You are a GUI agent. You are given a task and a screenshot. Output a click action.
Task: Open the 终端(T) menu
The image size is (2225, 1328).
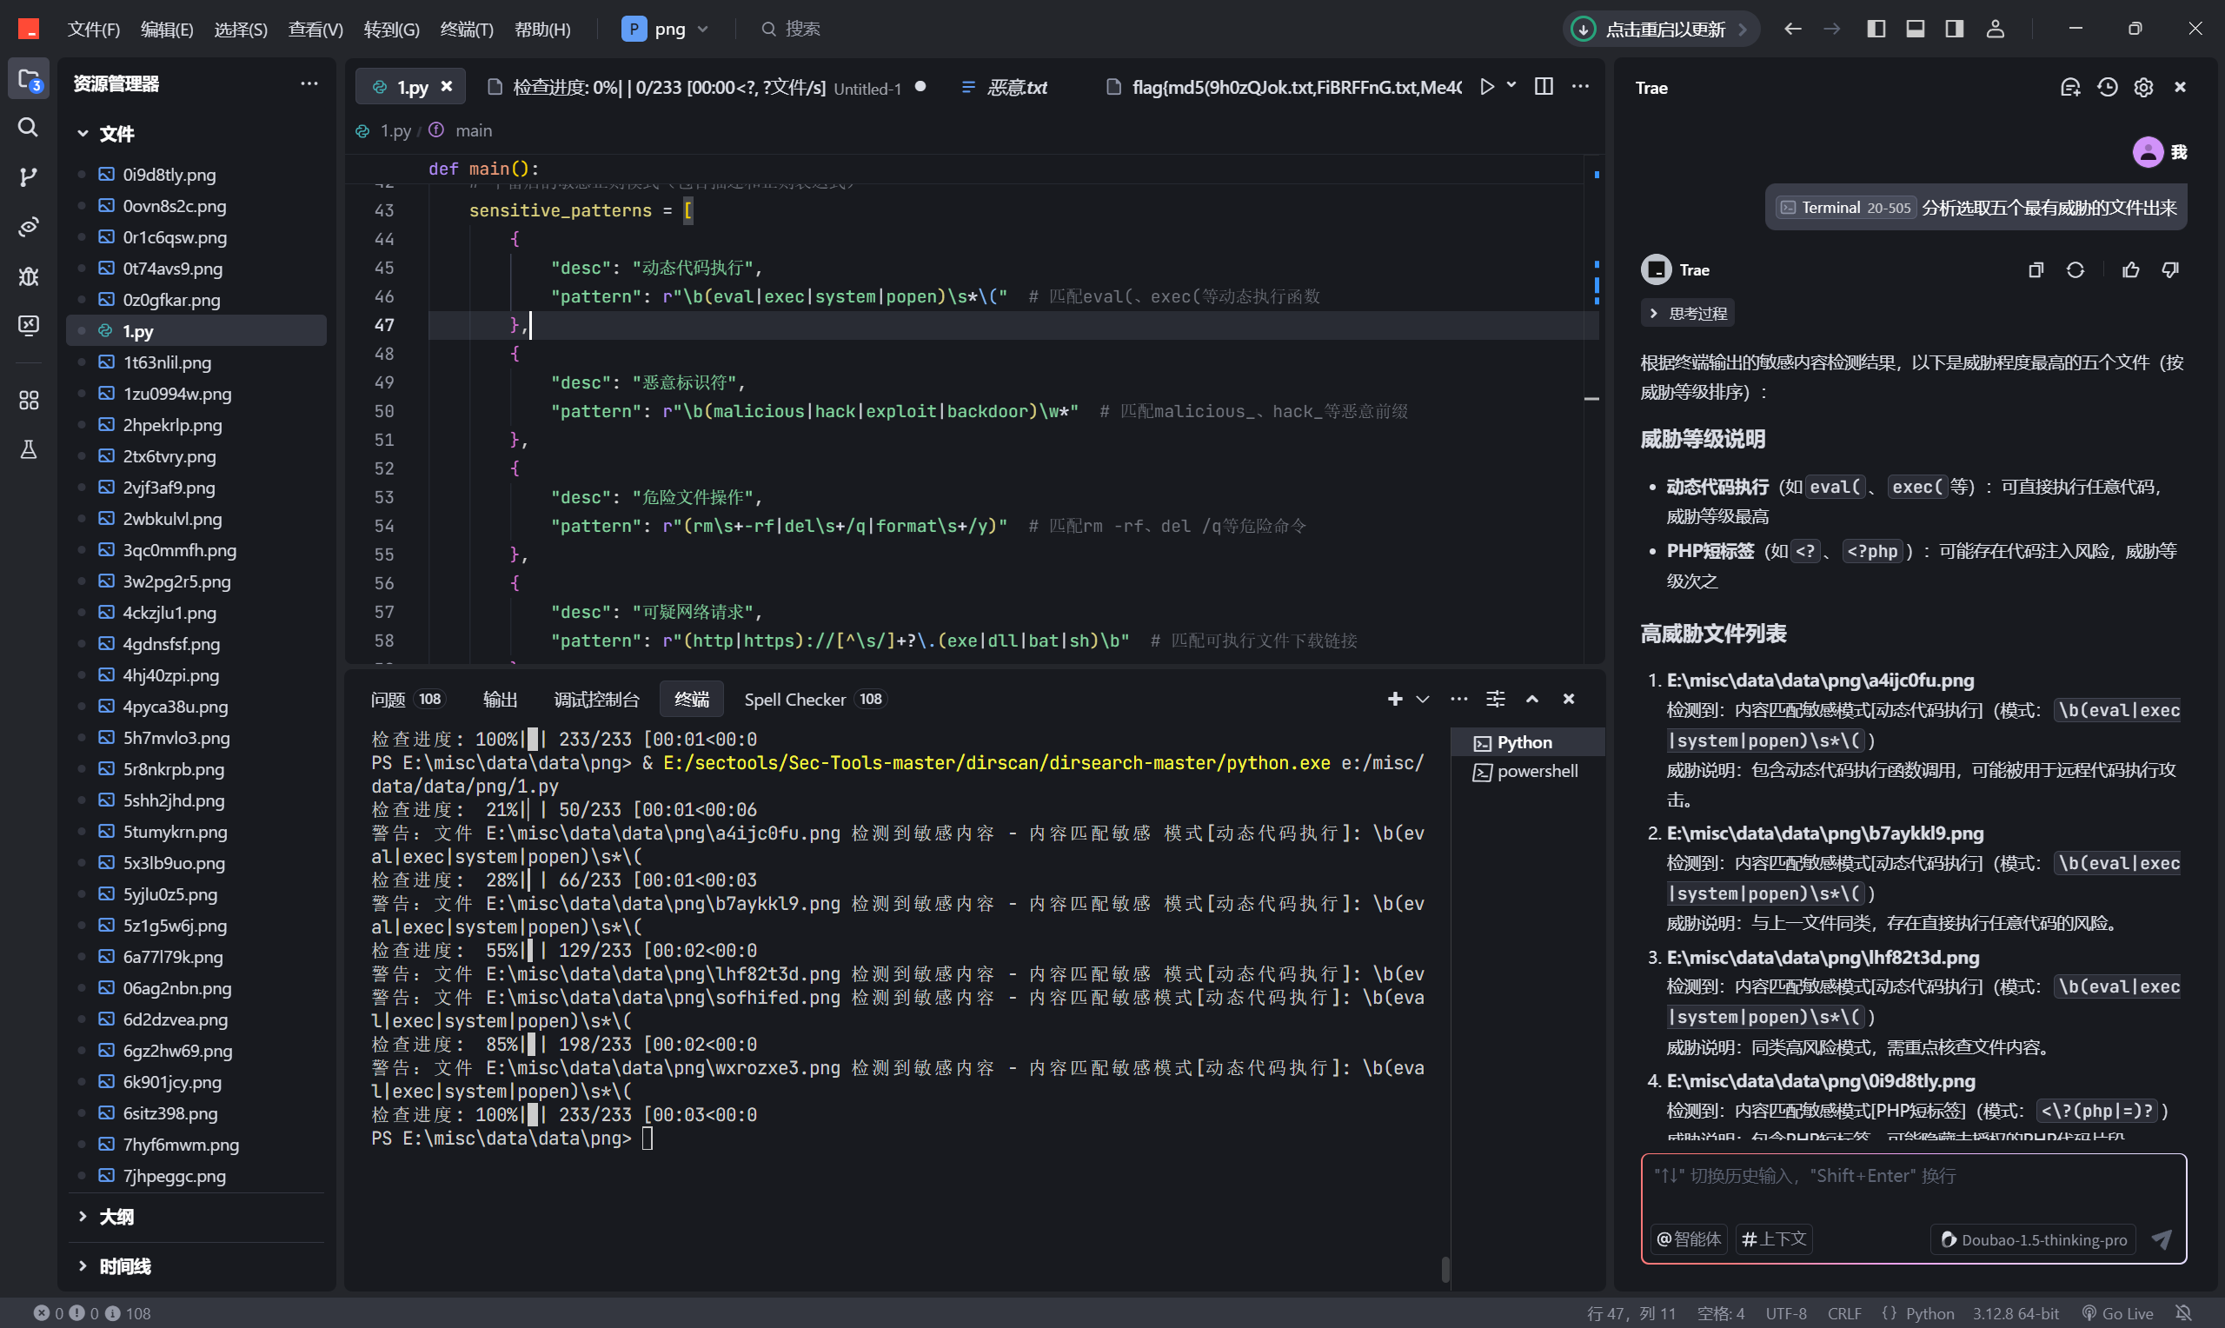click(466, 30)
